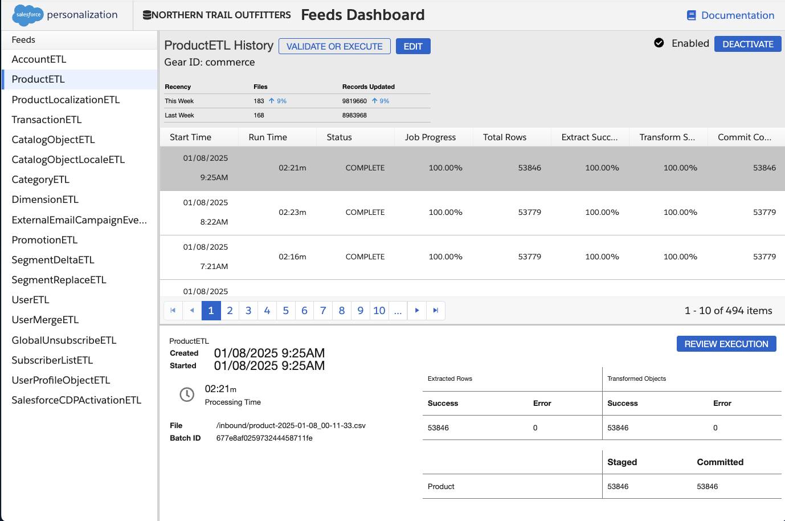Select the 7:21AM run row

tap(472, 257)
